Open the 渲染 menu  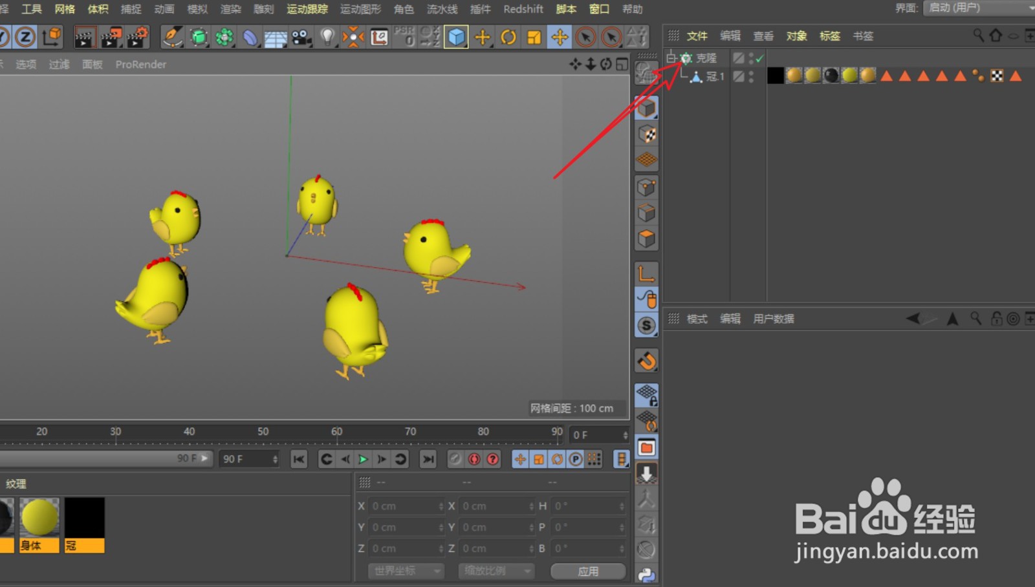pyautogui.click(x=230, y=9)
